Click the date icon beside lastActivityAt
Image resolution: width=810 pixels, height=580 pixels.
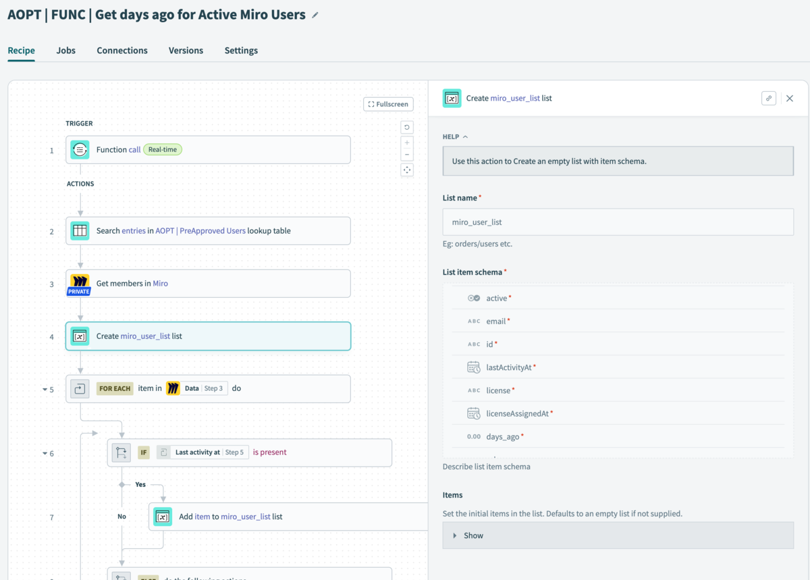tap(474, 367)
